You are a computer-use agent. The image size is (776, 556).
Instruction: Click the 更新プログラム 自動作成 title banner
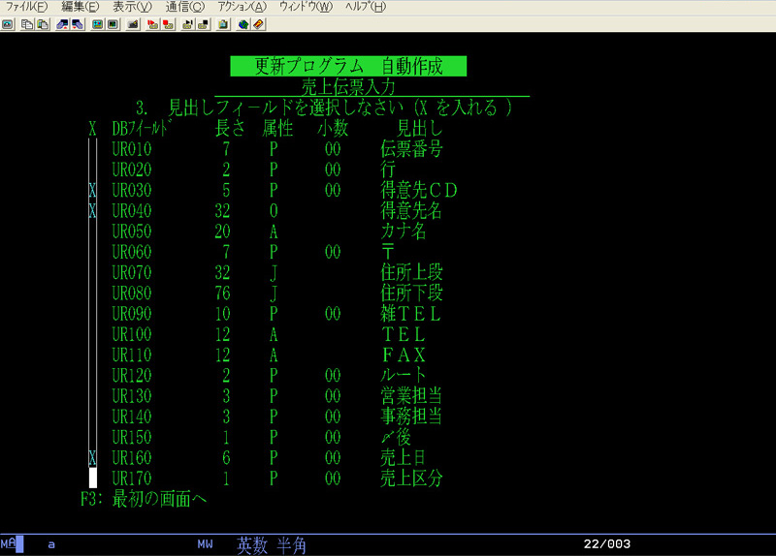[348, 66]
